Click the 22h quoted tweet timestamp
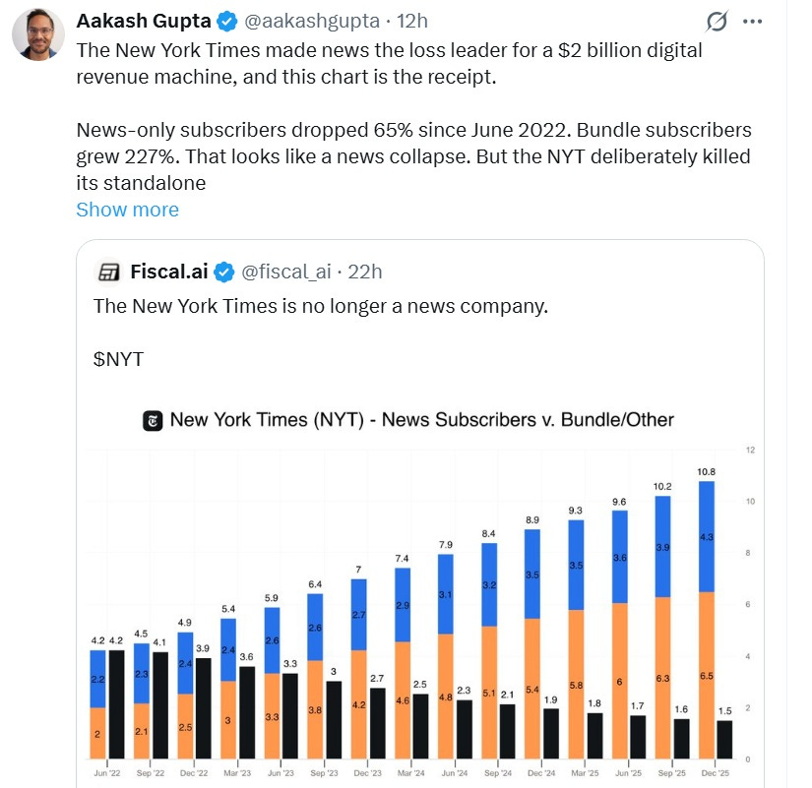 366,272
